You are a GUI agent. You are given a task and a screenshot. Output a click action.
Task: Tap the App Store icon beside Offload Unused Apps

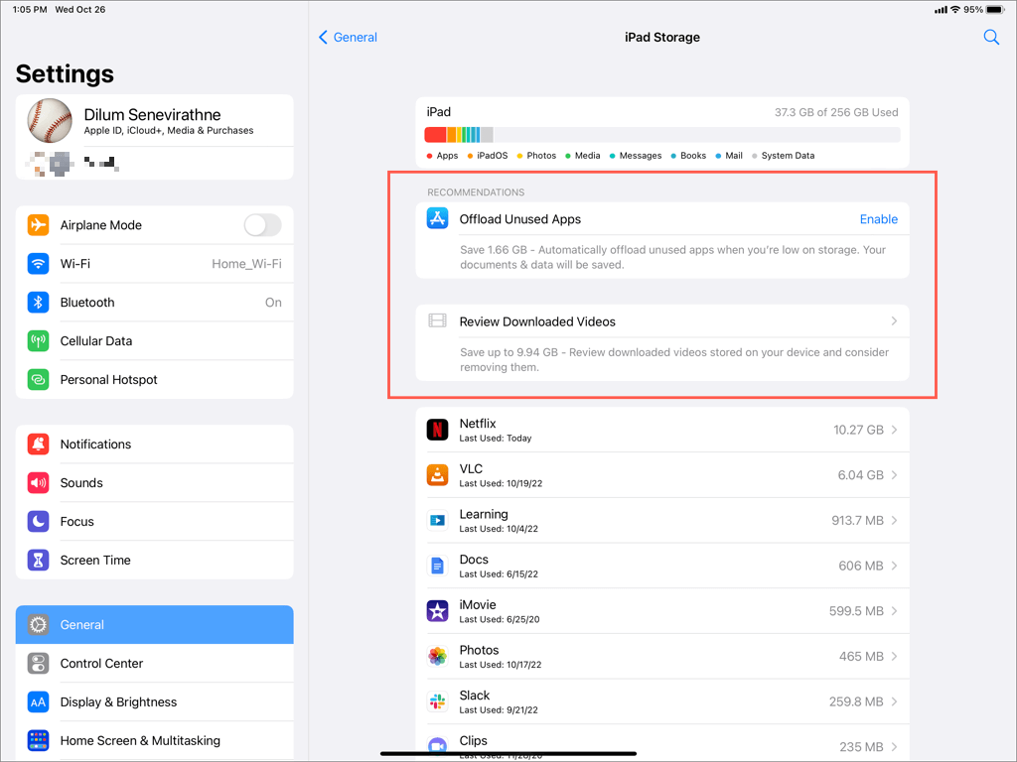437,218
